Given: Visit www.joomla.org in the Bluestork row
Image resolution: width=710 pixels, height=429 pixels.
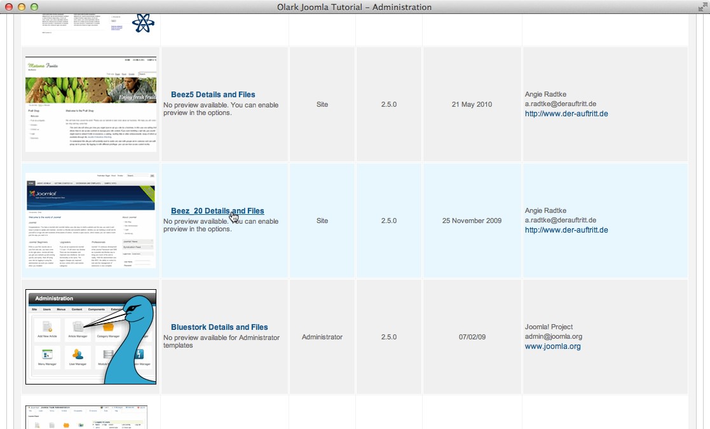Looking at the screenshot, I should pos(553,346).
